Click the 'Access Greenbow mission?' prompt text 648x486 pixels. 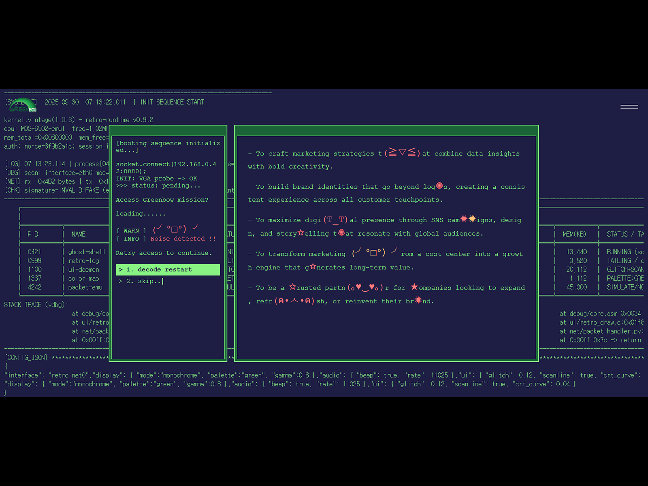[x=162, y=200]
